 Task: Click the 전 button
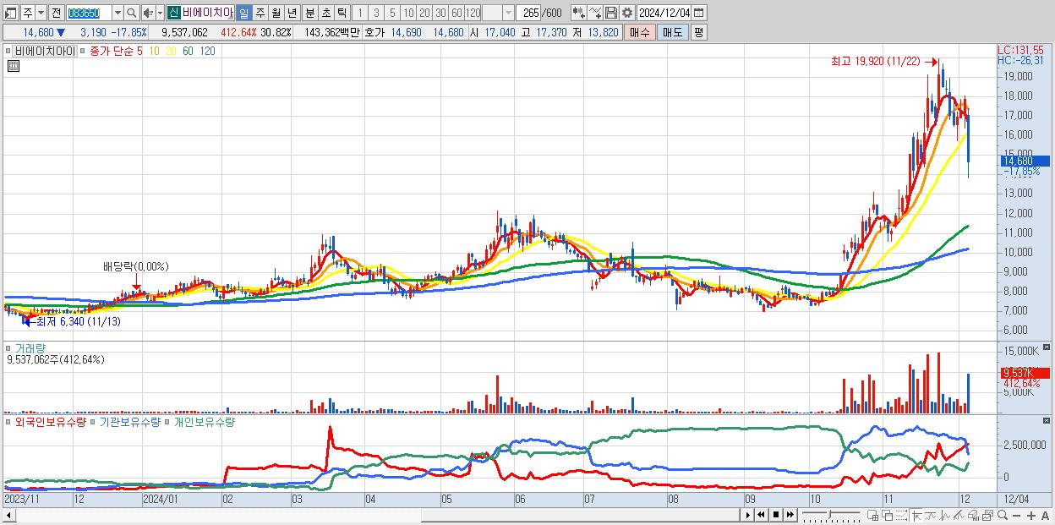click(56, 13)
